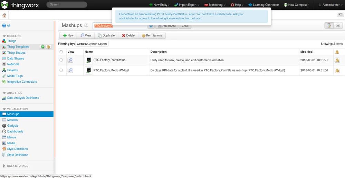Click the Projects icon
This screenshot has width=345, height=178.
coord(4,70)
